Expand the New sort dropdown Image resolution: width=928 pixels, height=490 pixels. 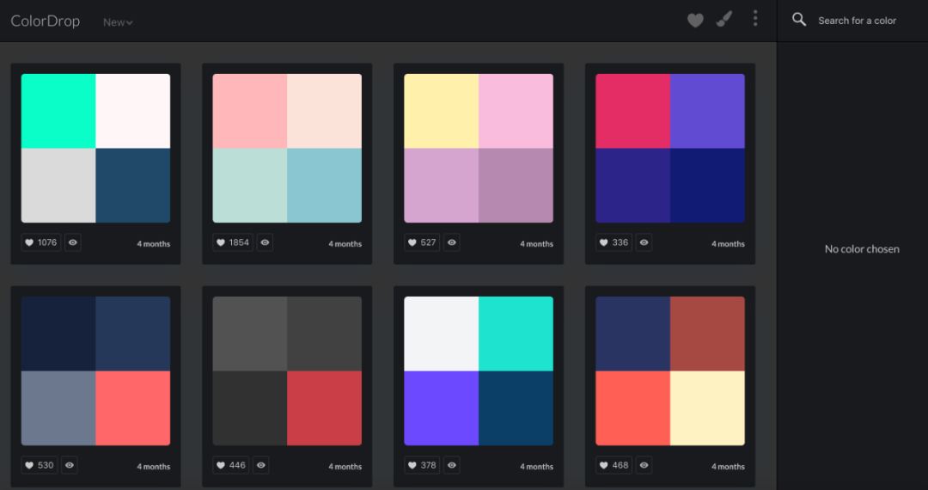[x=118, y=22]
